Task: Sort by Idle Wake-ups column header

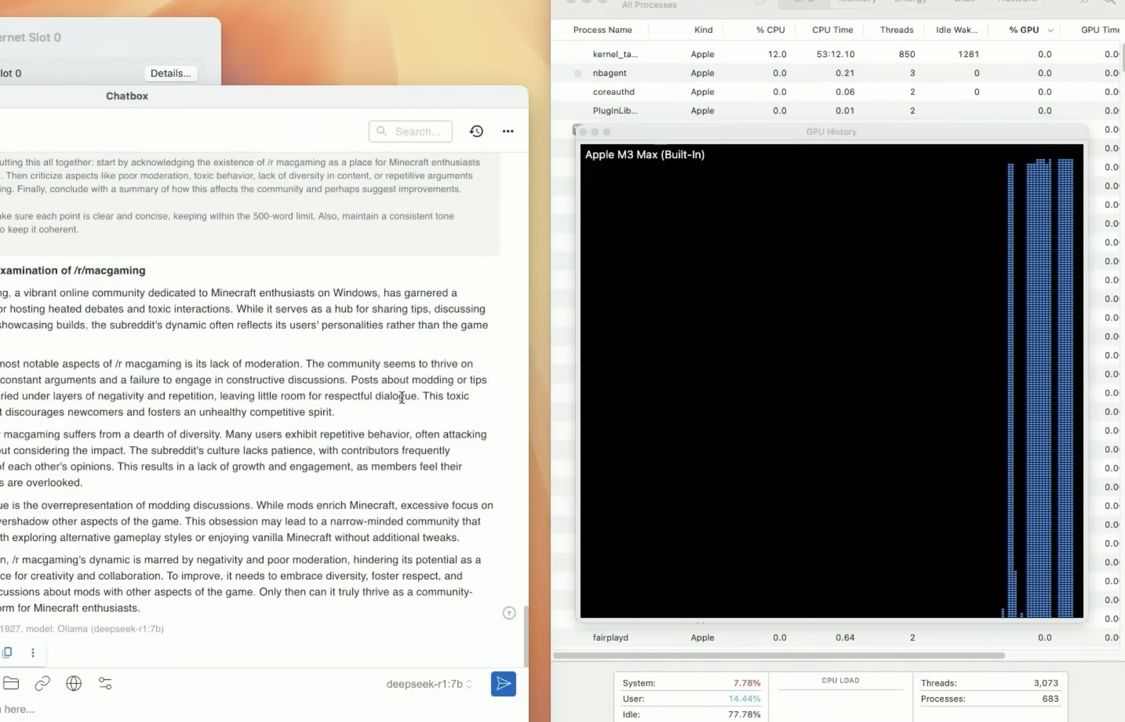Action: pyautogui.click(x=957, y=30)
